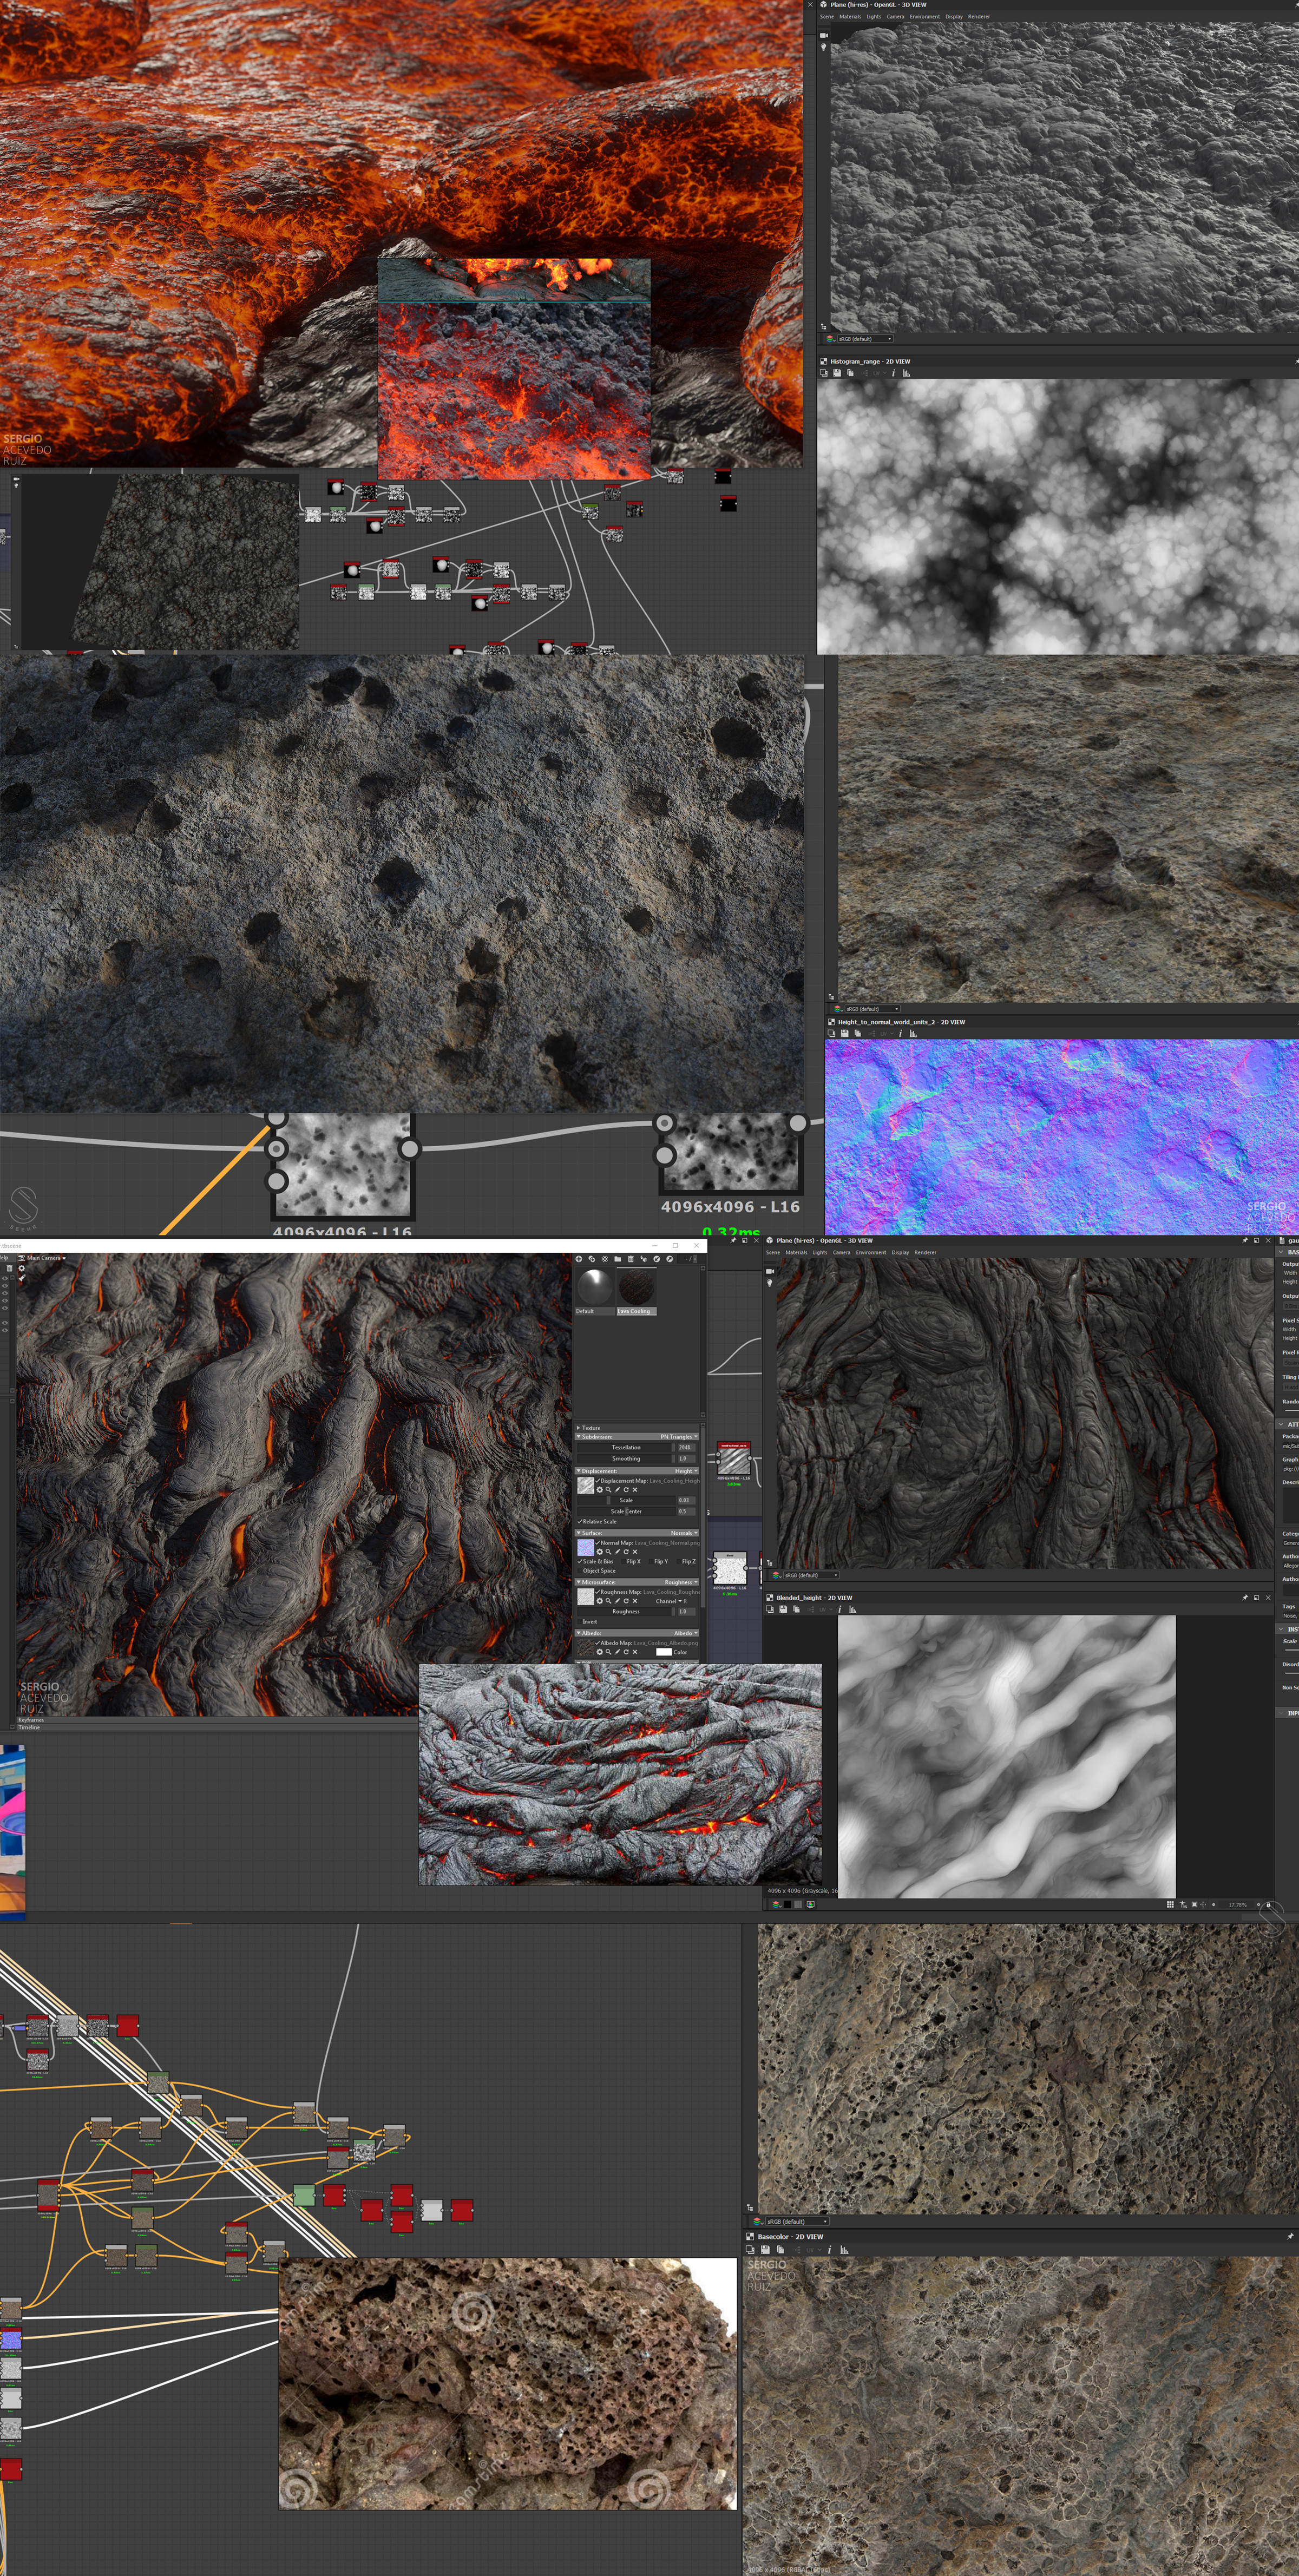1299x2576 pixels.
Task: Open sRGB dropdown above Basecolor view
Action: point(798,2222)
